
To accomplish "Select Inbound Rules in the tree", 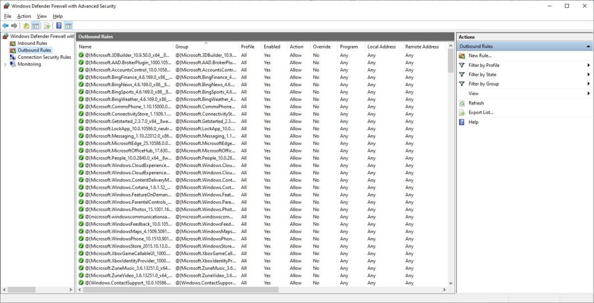I will click(32, 43).
